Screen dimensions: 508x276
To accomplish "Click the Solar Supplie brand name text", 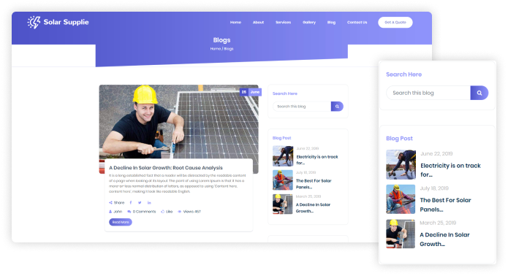I will (66, 22).
